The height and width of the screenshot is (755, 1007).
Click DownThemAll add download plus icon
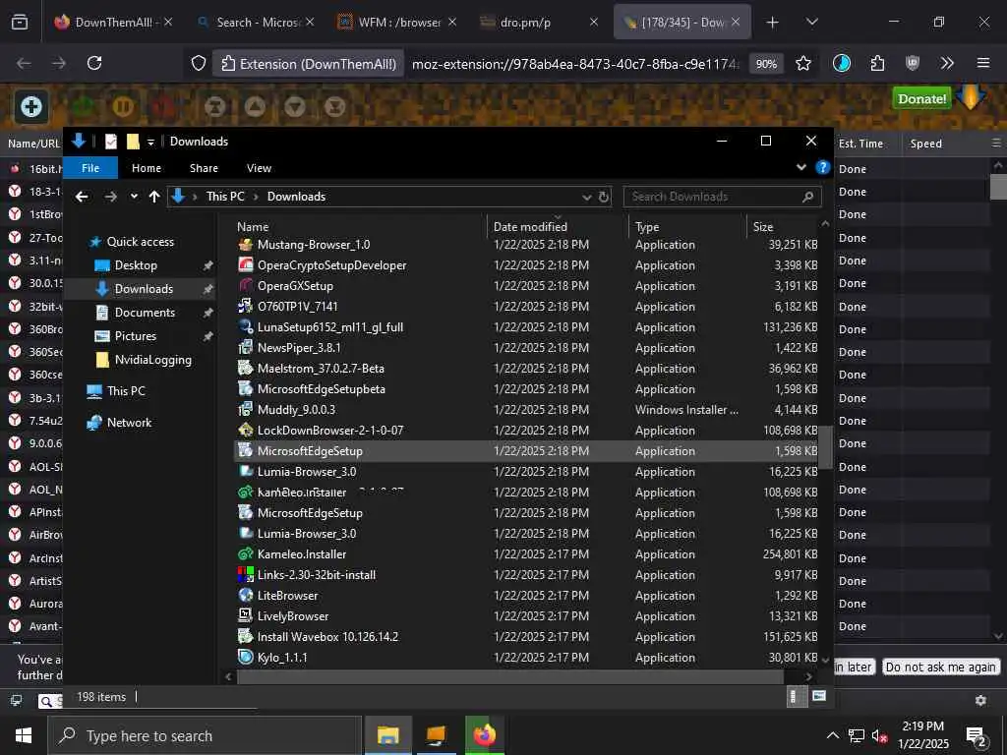point(30,106)
